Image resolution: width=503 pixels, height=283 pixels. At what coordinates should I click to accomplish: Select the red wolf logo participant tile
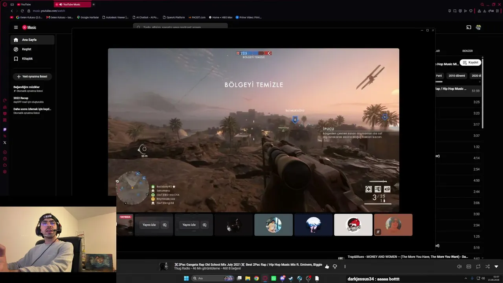click(353, 225)
